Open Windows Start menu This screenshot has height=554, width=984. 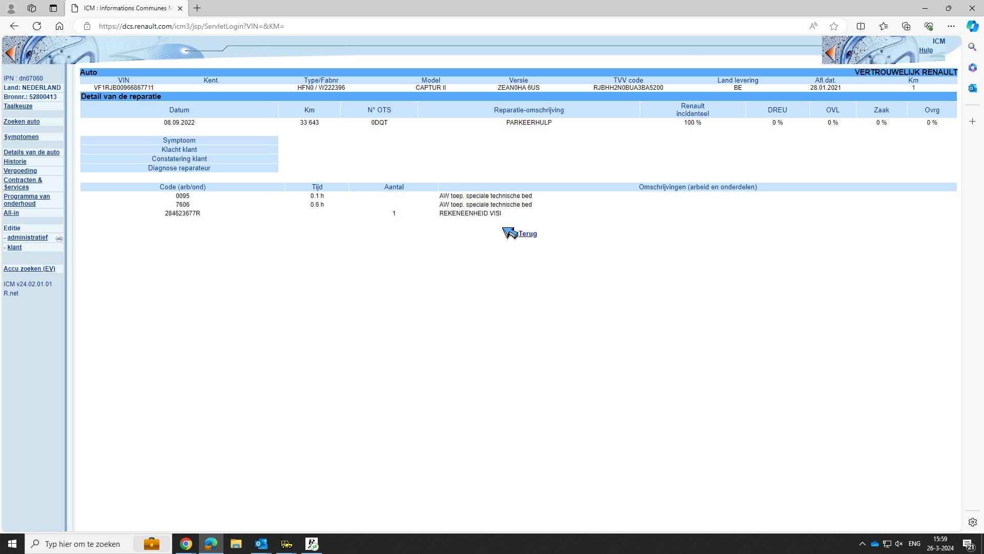[12, 544]
